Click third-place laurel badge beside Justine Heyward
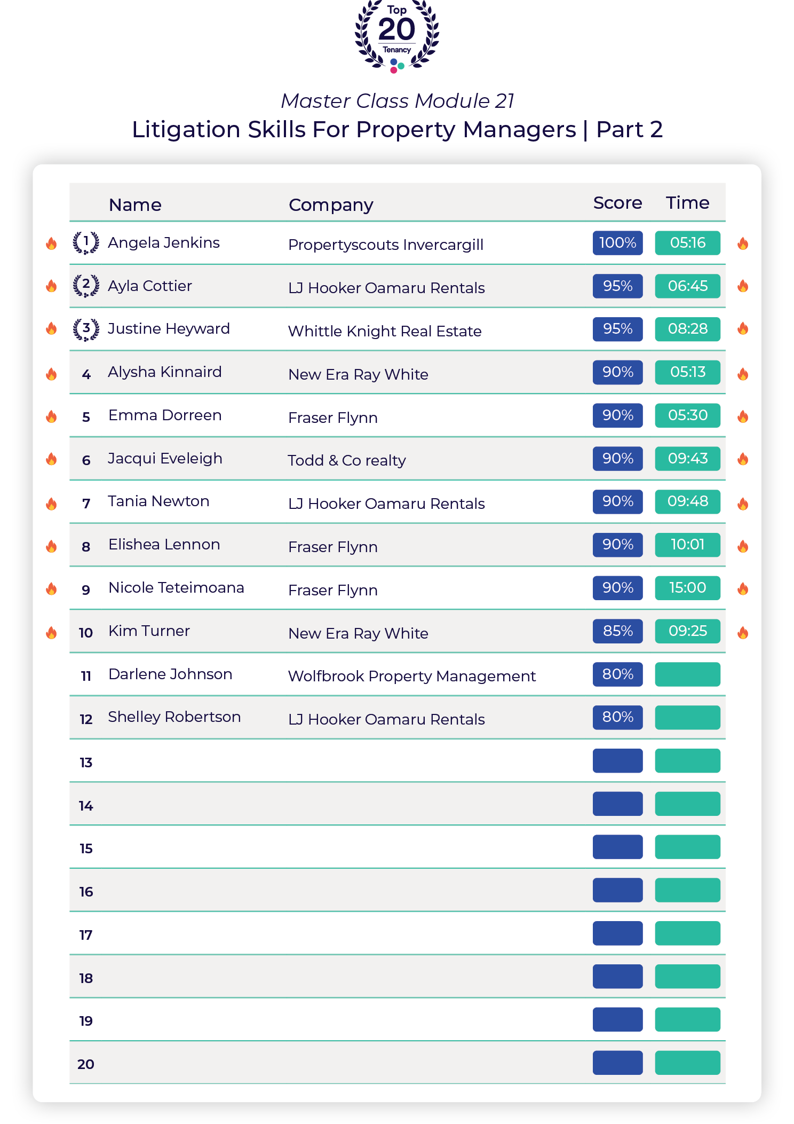Viewport: 794px width, 1124px height. [x=86, y=329]
